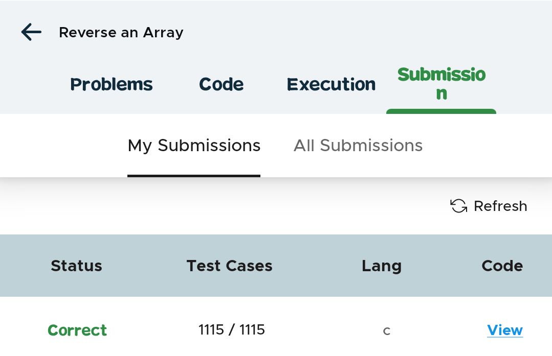
Task: Select the Correct status entry
Action: click(77, 330)
